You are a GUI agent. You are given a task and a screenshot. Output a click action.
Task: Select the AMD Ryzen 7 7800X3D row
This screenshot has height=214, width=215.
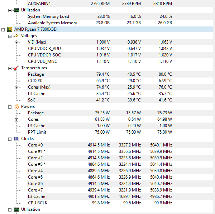pos(113,29)
